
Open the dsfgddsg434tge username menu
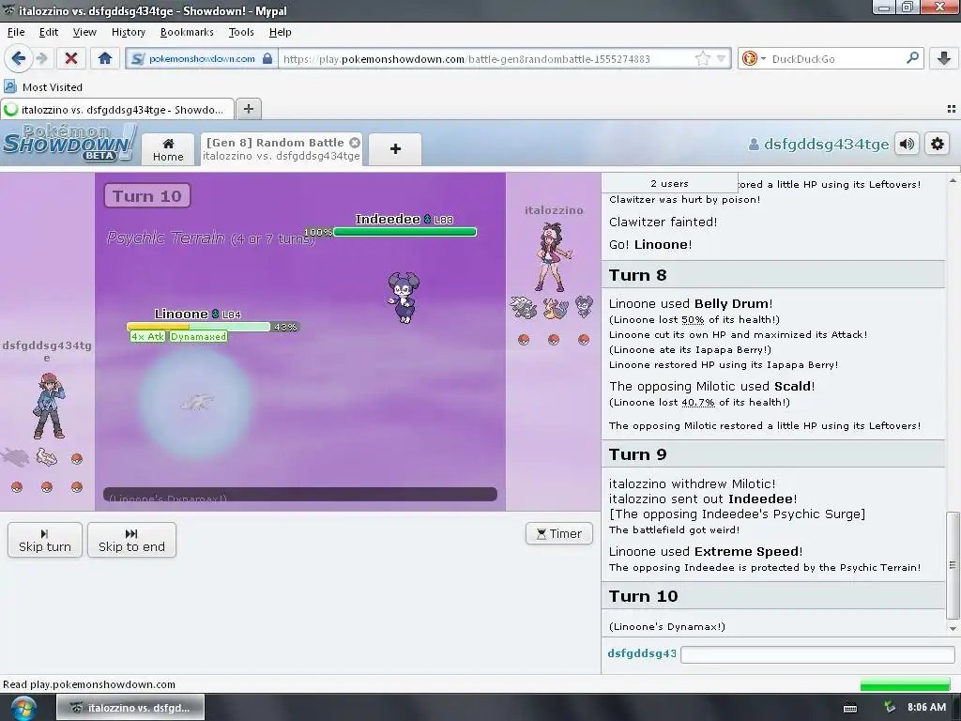pos(818,144)
